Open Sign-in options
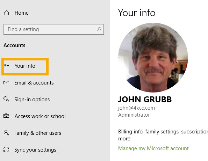This screenshot has width=208, height=161. coord(32,100)
